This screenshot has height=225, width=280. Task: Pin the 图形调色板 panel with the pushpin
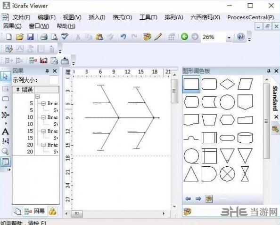(268, 71)
